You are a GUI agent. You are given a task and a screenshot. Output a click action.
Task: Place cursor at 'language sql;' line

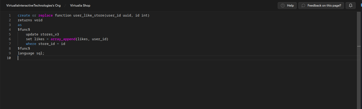[x=31, y=53]
